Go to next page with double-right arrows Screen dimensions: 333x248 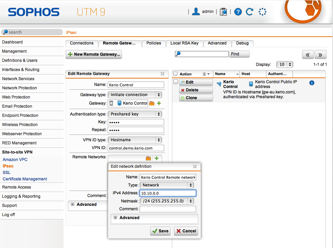tap(320, 55)
